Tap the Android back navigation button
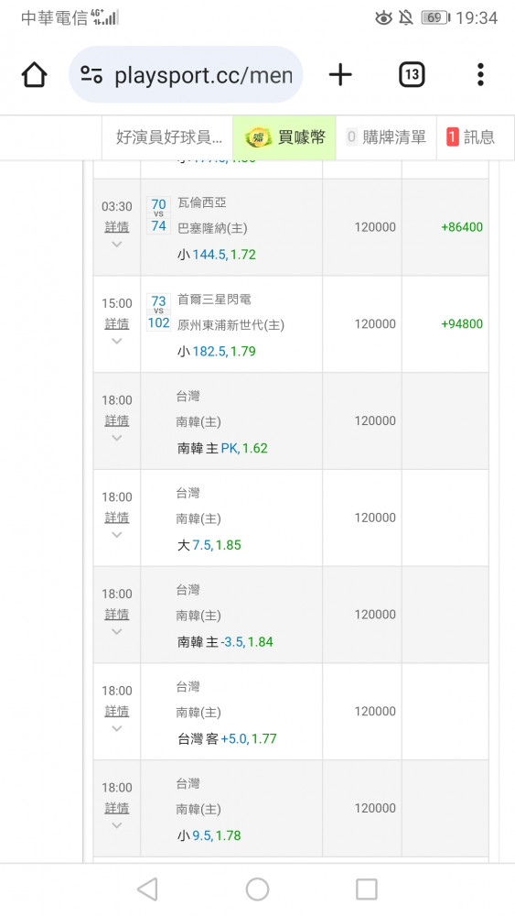The width and height of the screenshot is (515, 916). [147, 889]
